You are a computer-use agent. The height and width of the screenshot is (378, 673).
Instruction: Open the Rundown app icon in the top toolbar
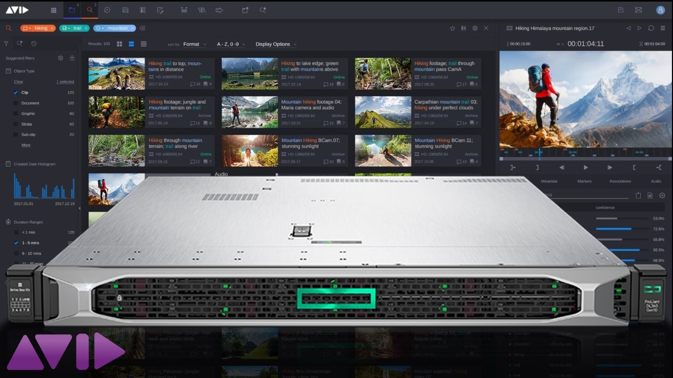tap(142, 10)
